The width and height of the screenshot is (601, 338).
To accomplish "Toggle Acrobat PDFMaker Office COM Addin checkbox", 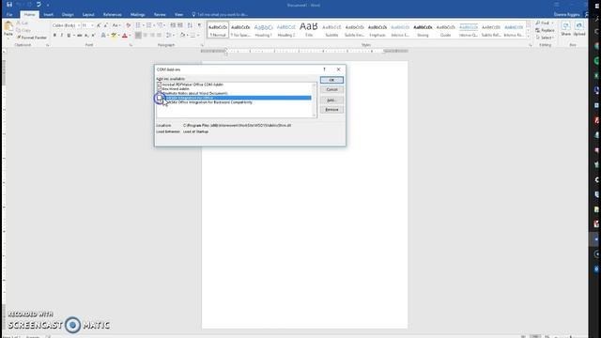I will [x=159, y=84].
